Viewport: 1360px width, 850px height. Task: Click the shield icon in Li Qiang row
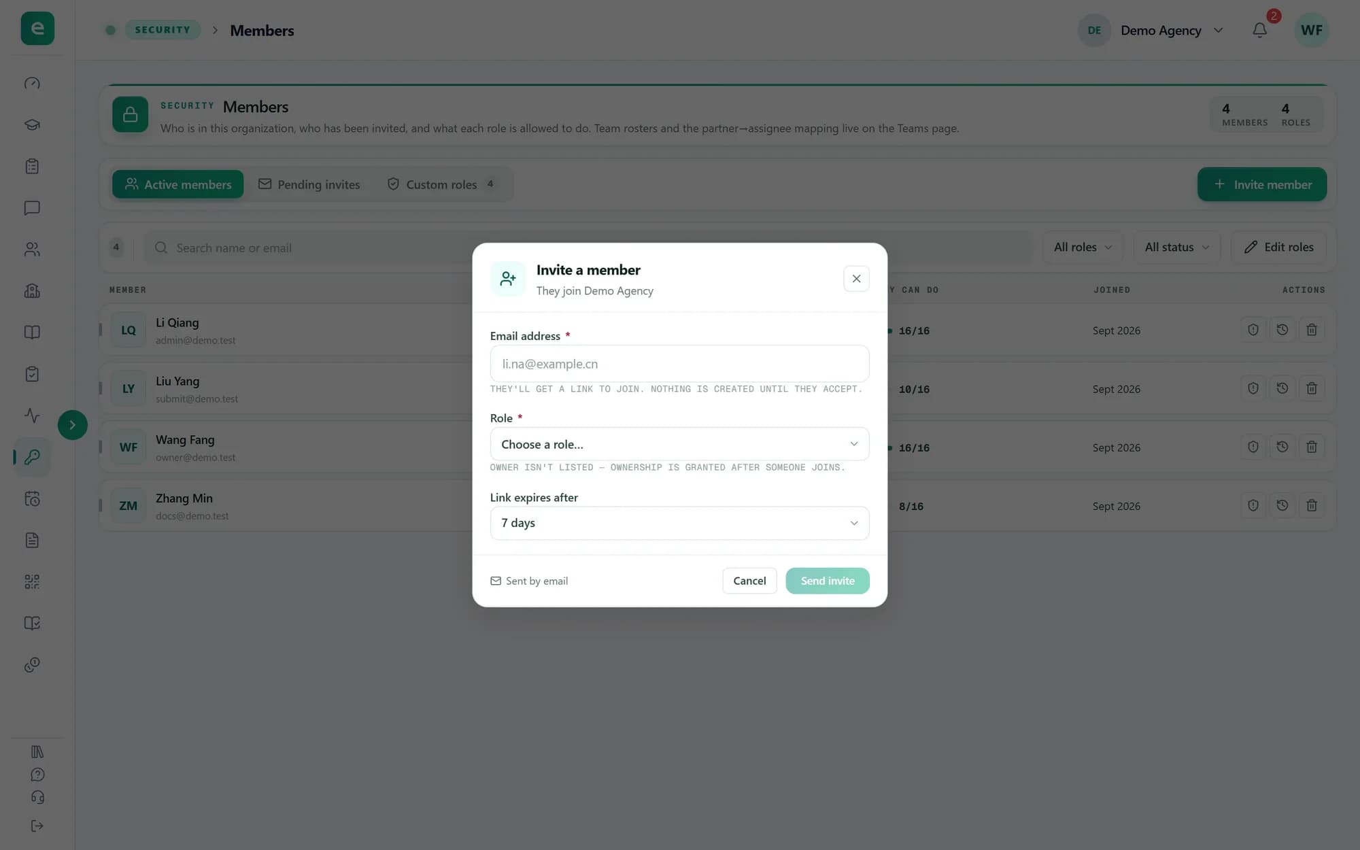click(x=1253, y=330)
